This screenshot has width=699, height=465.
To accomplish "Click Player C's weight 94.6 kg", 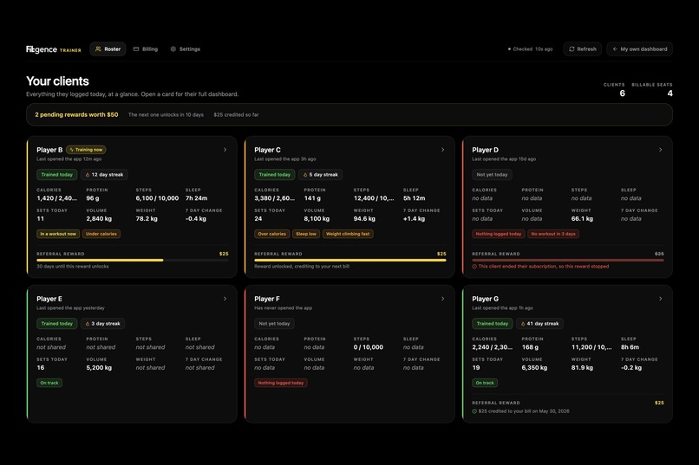I will point(364,218).
